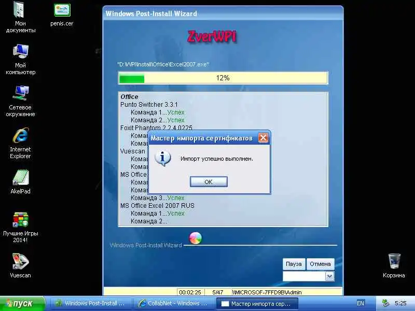This screenshot has height=311, width=415.
Task: Launch Internet Explorer from the desktop
Action: [20, 144]
